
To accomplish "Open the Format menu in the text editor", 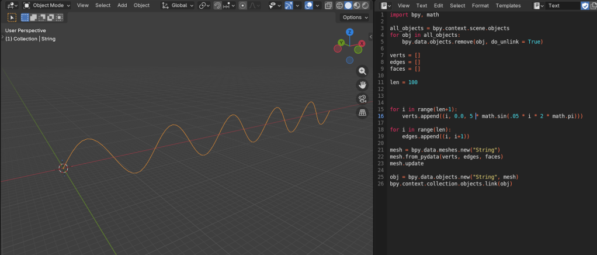I will click(x=480, y=5).
